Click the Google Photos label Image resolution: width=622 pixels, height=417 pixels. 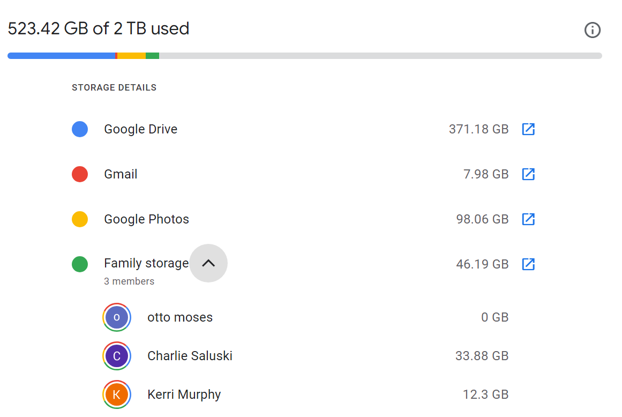click(x=146, y=219)
